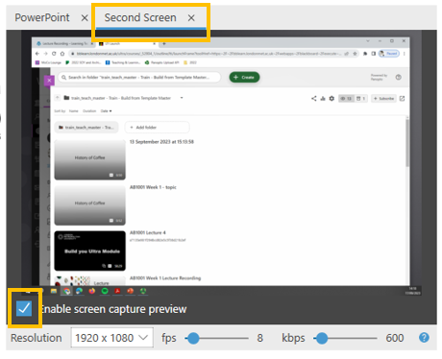Screen dimensions: 442x359
Task: Click the AB1001 Week 1 - topic title
Action: point(153,187)
